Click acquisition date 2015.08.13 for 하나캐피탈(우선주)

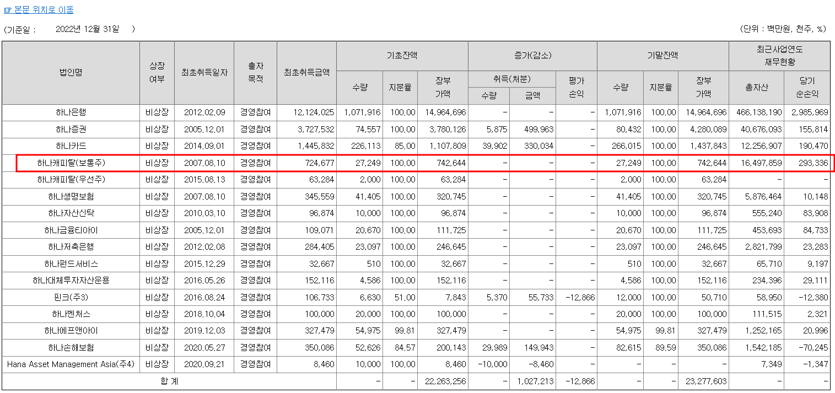coord(204,180)
